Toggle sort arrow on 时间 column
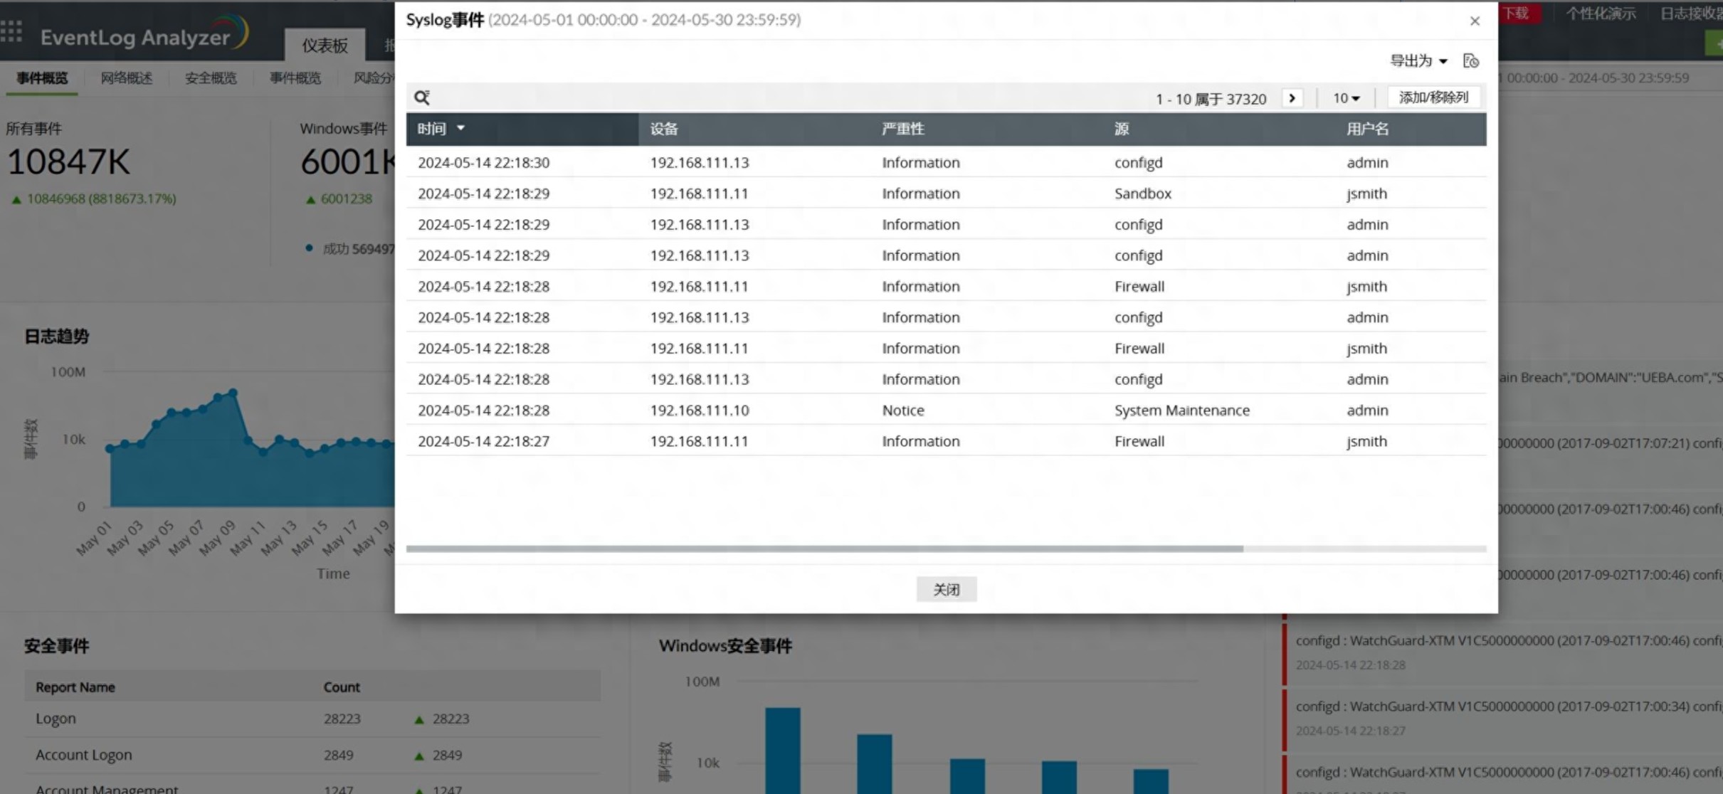Image resolution: width=1723 pixels, height=794 pixels. [460, 128]
